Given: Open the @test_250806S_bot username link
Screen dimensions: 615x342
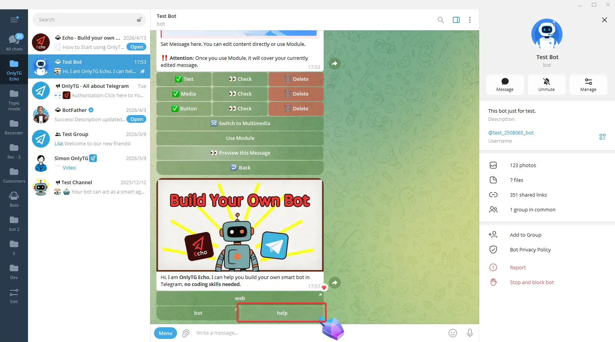Looking at the screenshot, I should tap(511, 133).
